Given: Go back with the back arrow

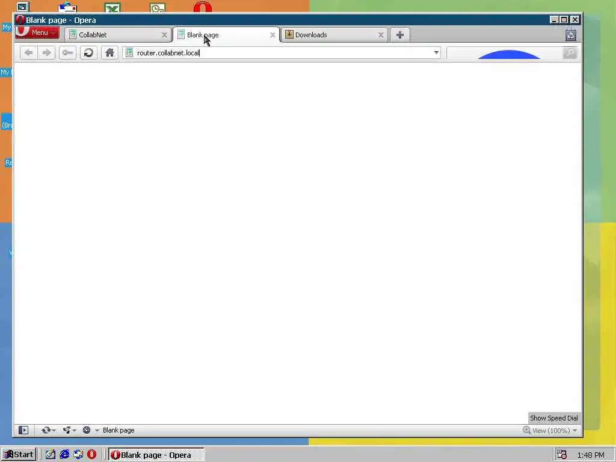Looking at the screenshot, I should pos(28,53).
